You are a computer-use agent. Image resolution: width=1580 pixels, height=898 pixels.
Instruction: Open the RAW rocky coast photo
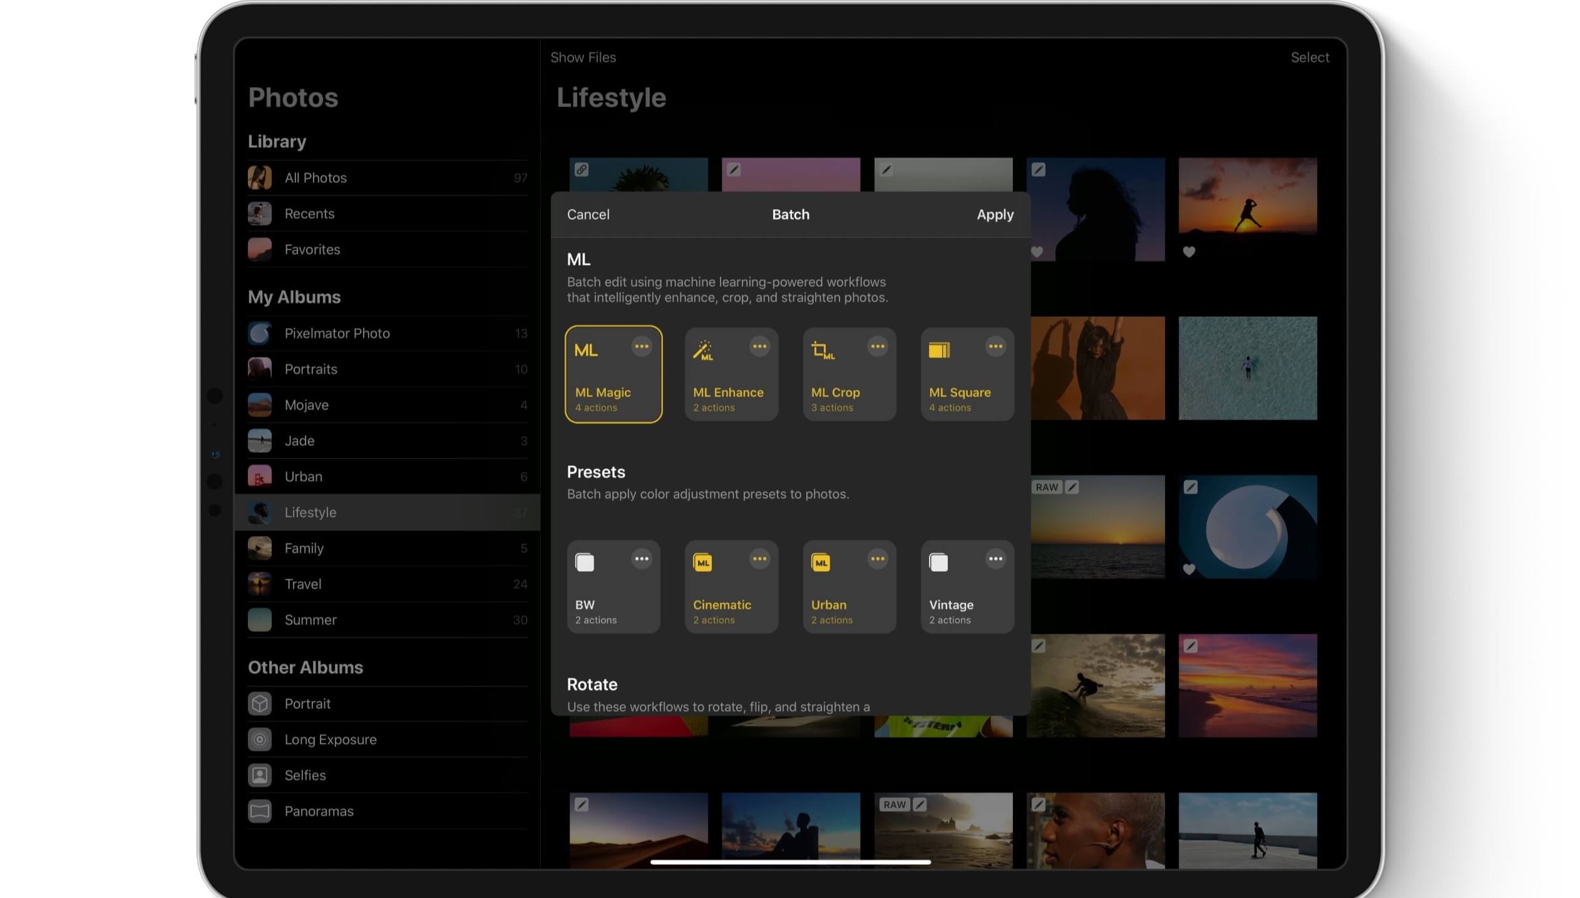943,830
